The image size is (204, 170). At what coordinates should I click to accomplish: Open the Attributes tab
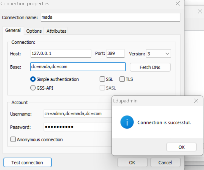(x=56, y=31)
